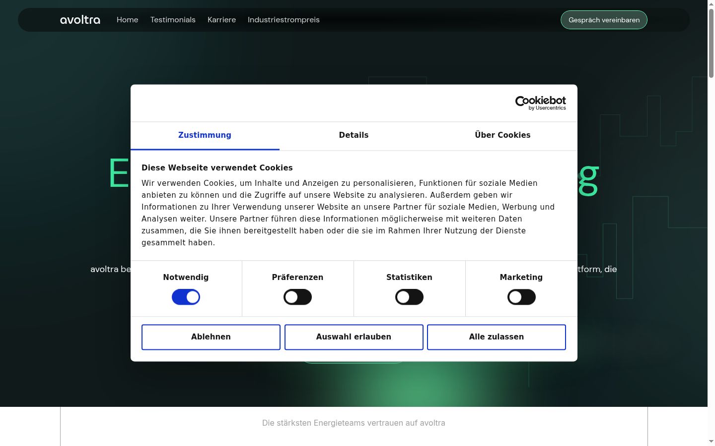The image size is (715, 446).
Task: Click Gespräch vereinbaren in the header
Action: (604, 20)
